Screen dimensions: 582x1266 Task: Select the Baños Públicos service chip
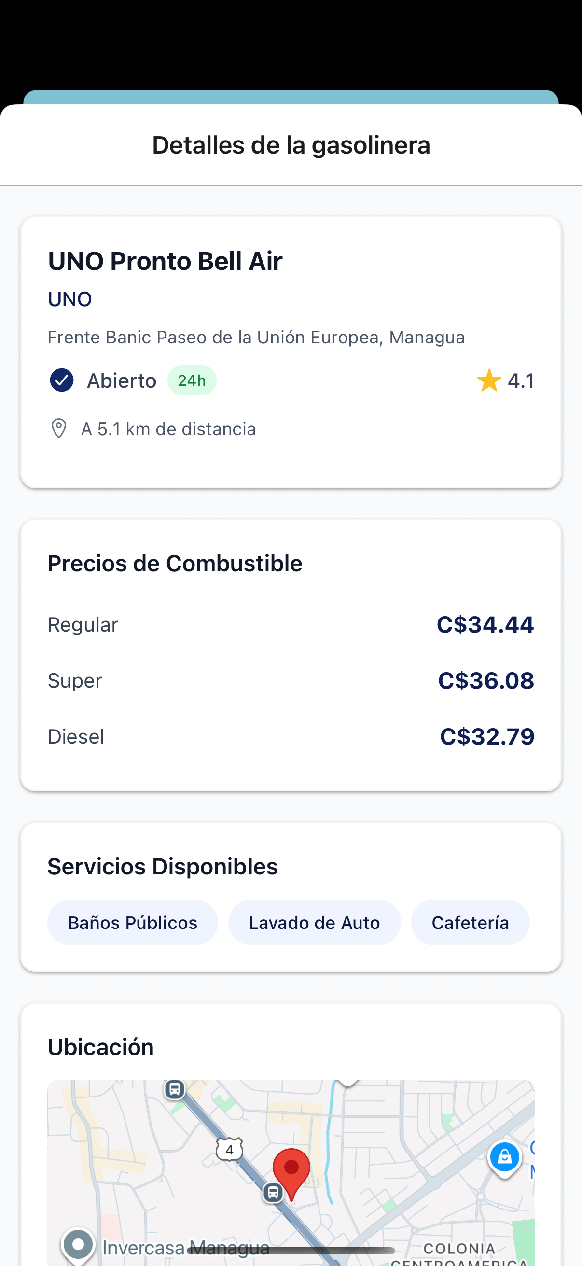tap(133, 923)
